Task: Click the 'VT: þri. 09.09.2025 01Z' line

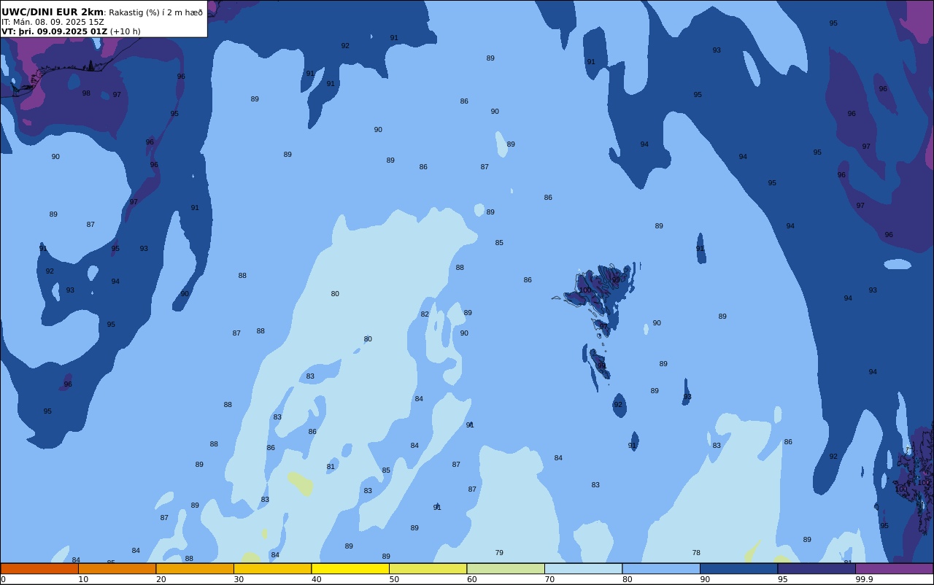Action: pos(54,31)
